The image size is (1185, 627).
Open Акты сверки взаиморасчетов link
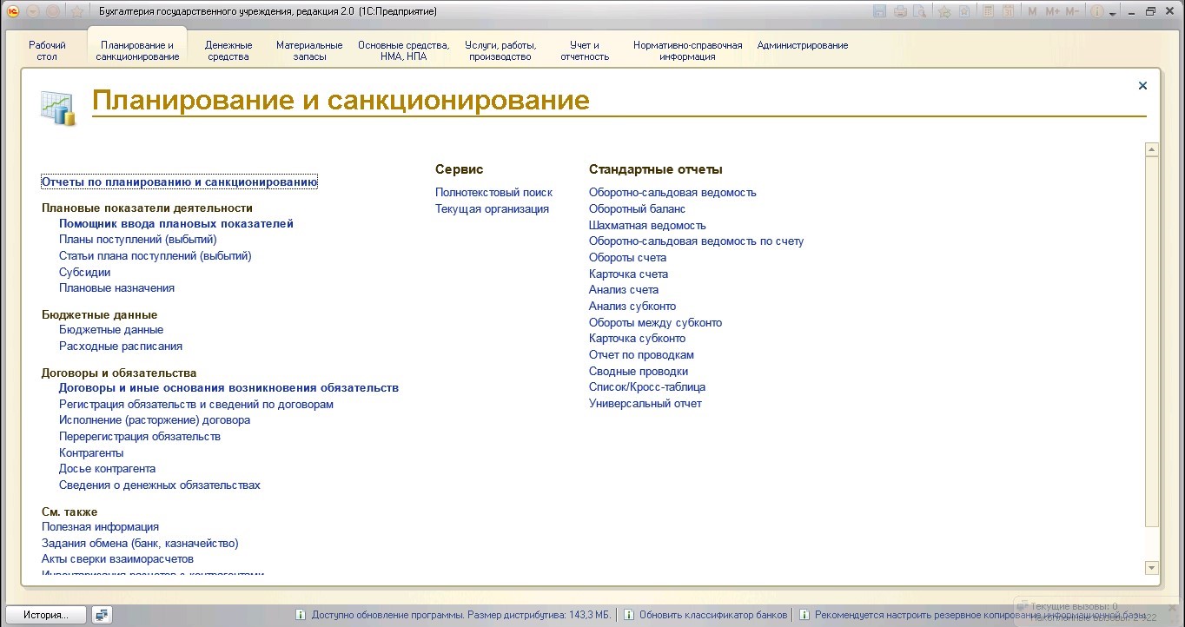(117, 558)
